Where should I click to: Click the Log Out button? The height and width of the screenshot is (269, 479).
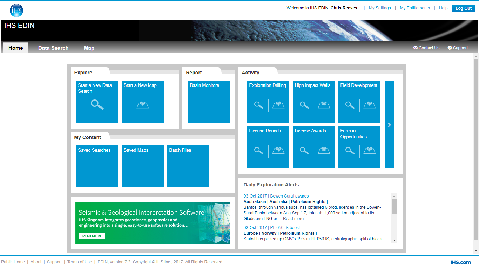463,8
